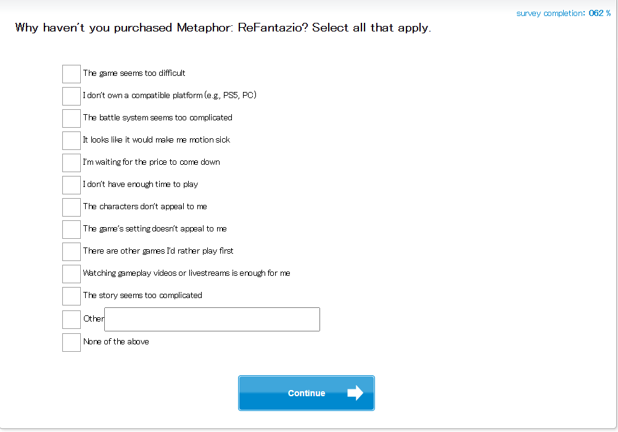Image resolution: width=618 pixels, height=432 pixels.
Task: Check 'The characters don't appeal to me'
Action: coord(72,207)
